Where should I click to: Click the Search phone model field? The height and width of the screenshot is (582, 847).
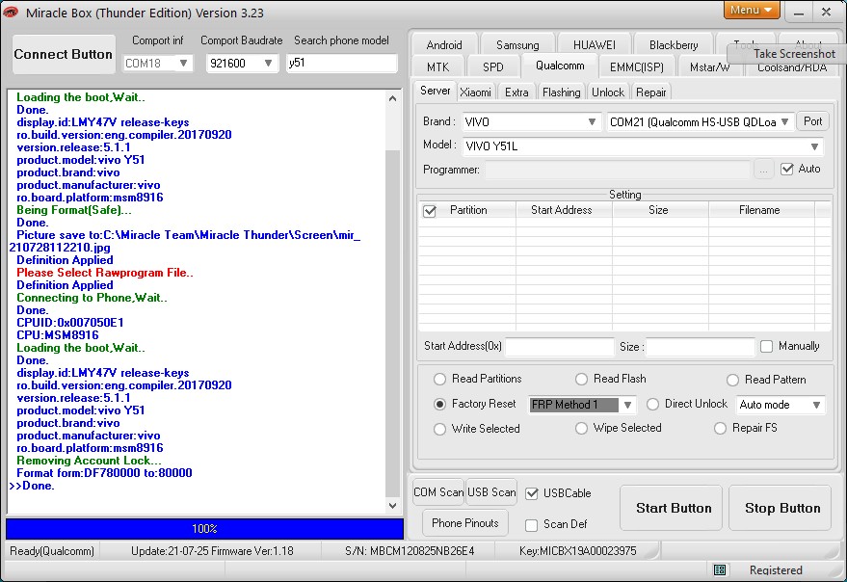(341, 63)
